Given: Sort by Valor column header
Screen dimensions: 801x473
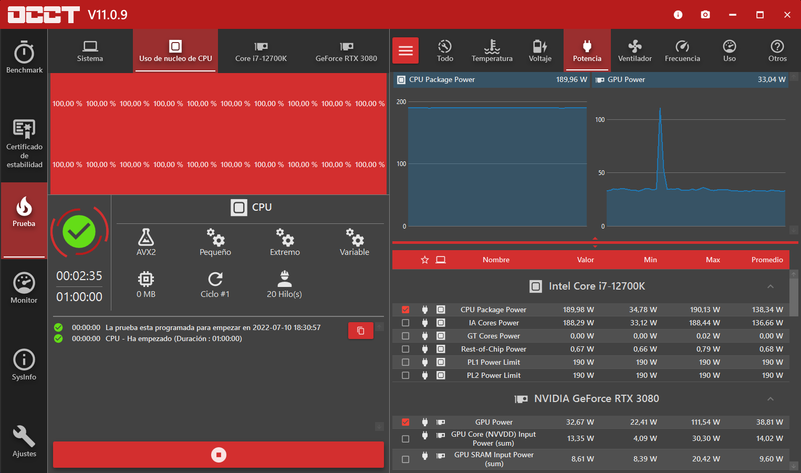Looking at the screenshot, I should click(586, 260).
